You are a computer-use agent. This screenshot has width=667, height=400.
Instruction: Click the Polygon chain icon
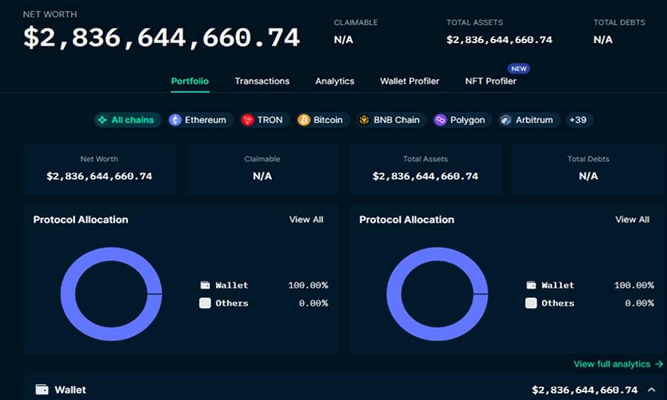(x=440, y=120)
